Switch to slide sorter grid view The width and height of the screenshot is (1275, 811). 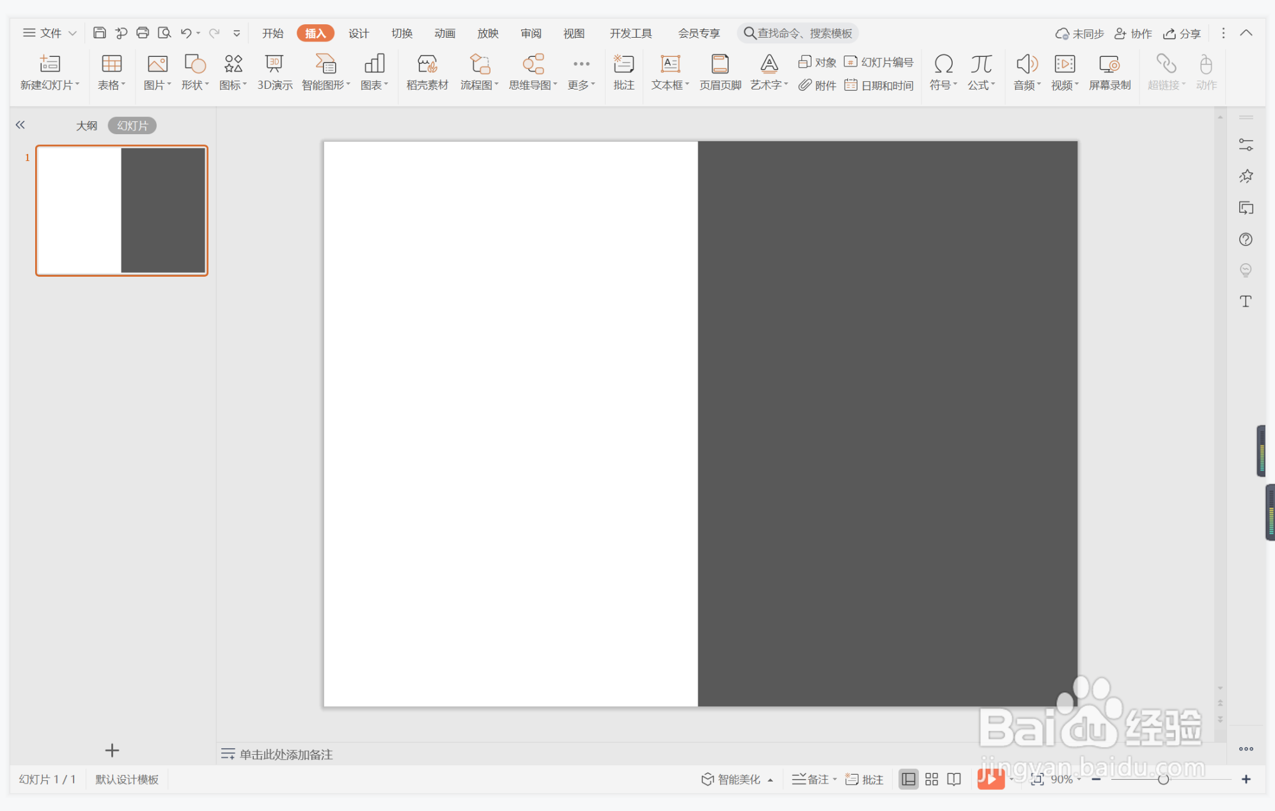(931, 779)
